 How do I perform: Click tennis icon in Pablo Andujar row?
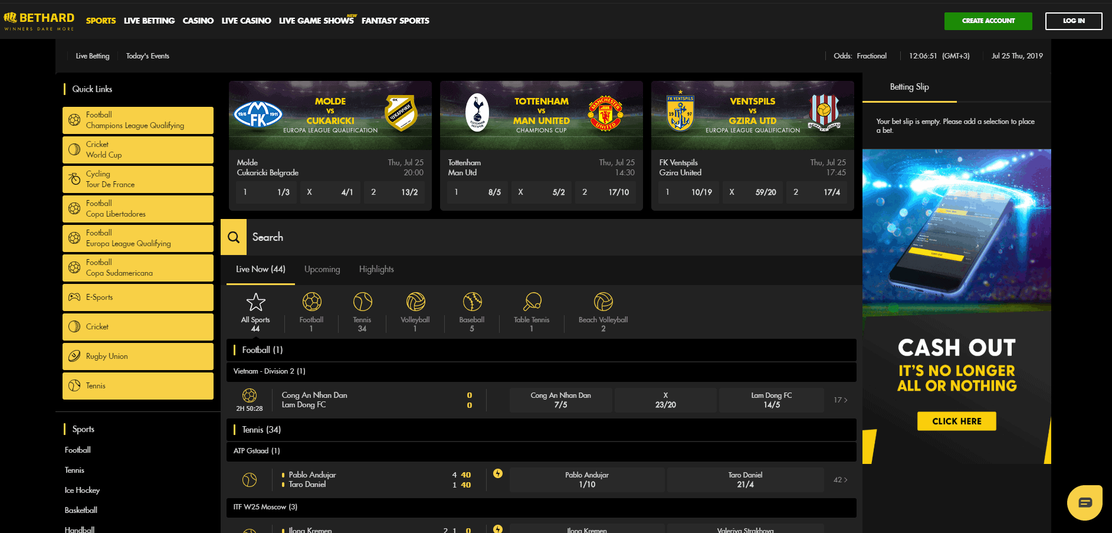click(250, 480)
